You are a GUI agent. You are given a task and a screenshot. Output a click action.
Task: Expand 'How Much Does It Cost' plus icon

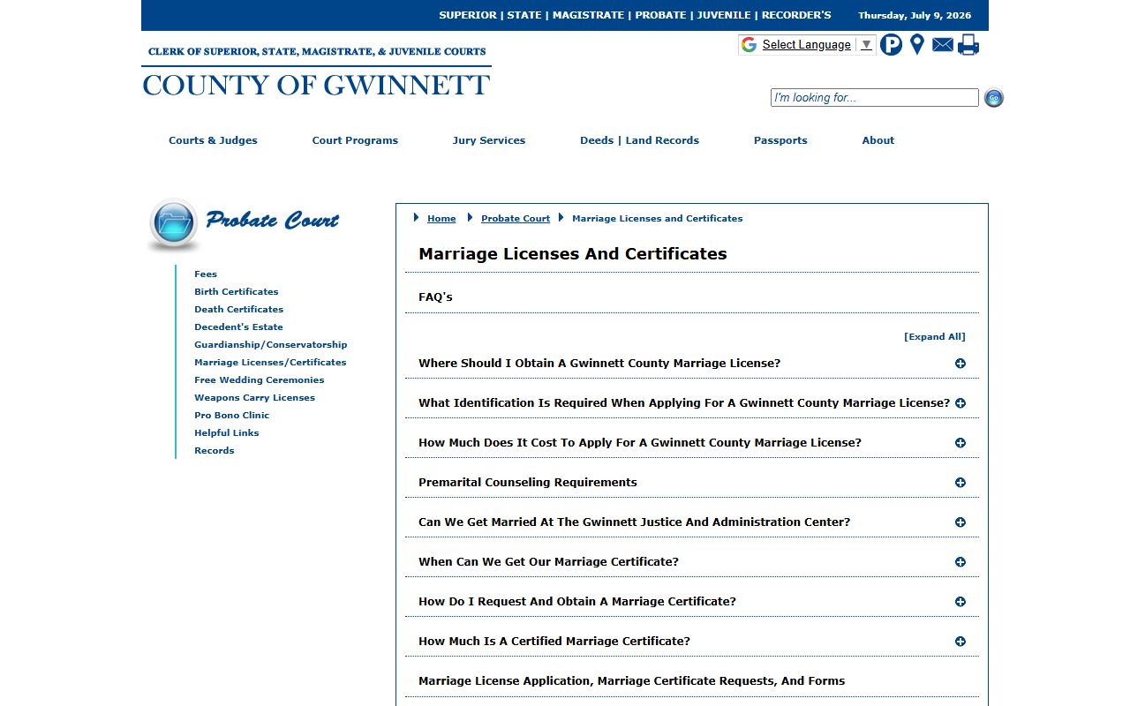tap(960, 443)
